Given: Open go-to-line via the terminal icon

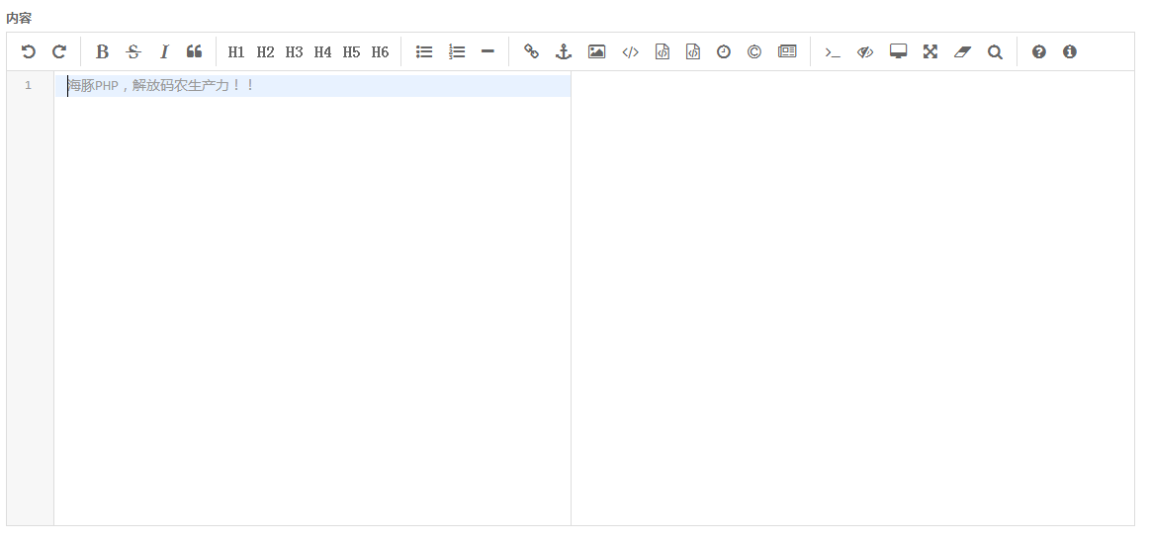Looking at the screenshot, I should pyautogui.click(x=833, y=51).
